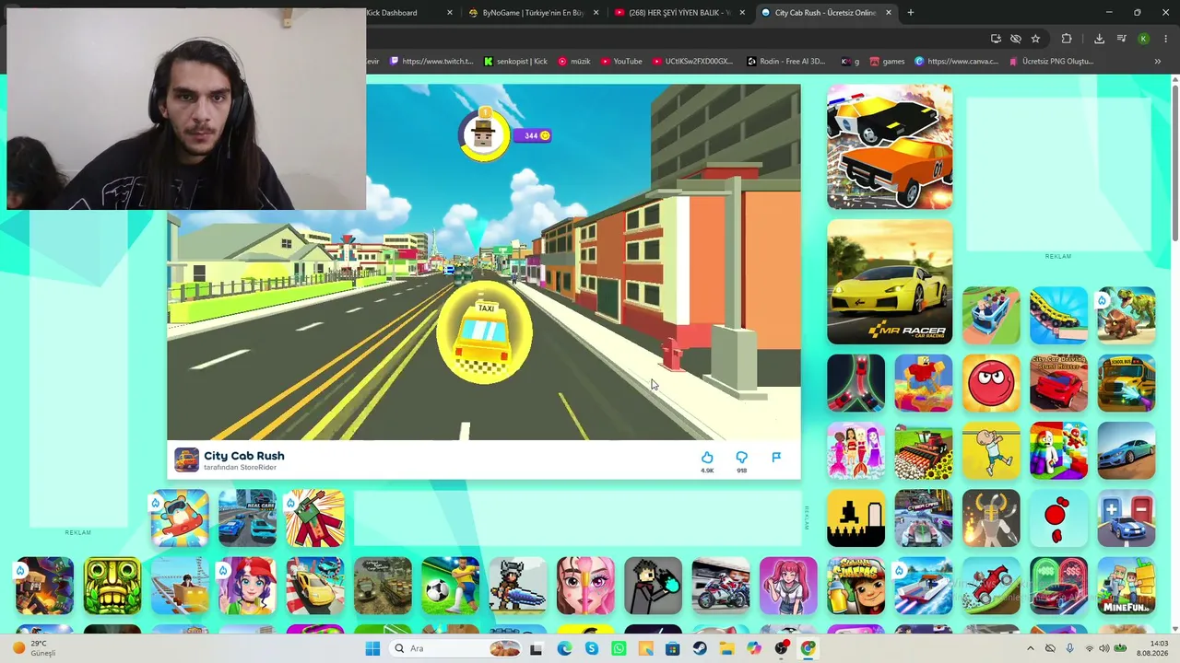Open the browser downloads icon
This screenshot has height=663, width=1180.
coord(1099,39)
